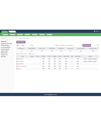Click the person icon beside Ahmed's row
This screenshot has height=126, width=101.
17,64
